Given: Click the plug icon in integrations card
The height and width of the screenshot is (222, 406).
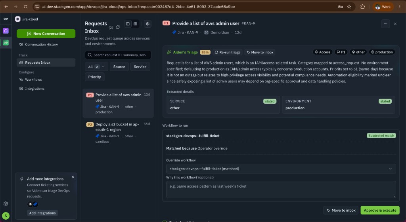Looking at the screenshot, I should 22,178.
